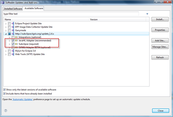Viewport: 173px width, 117px height.
Task: Sort by the Name column header
Action: coord(46,19)
